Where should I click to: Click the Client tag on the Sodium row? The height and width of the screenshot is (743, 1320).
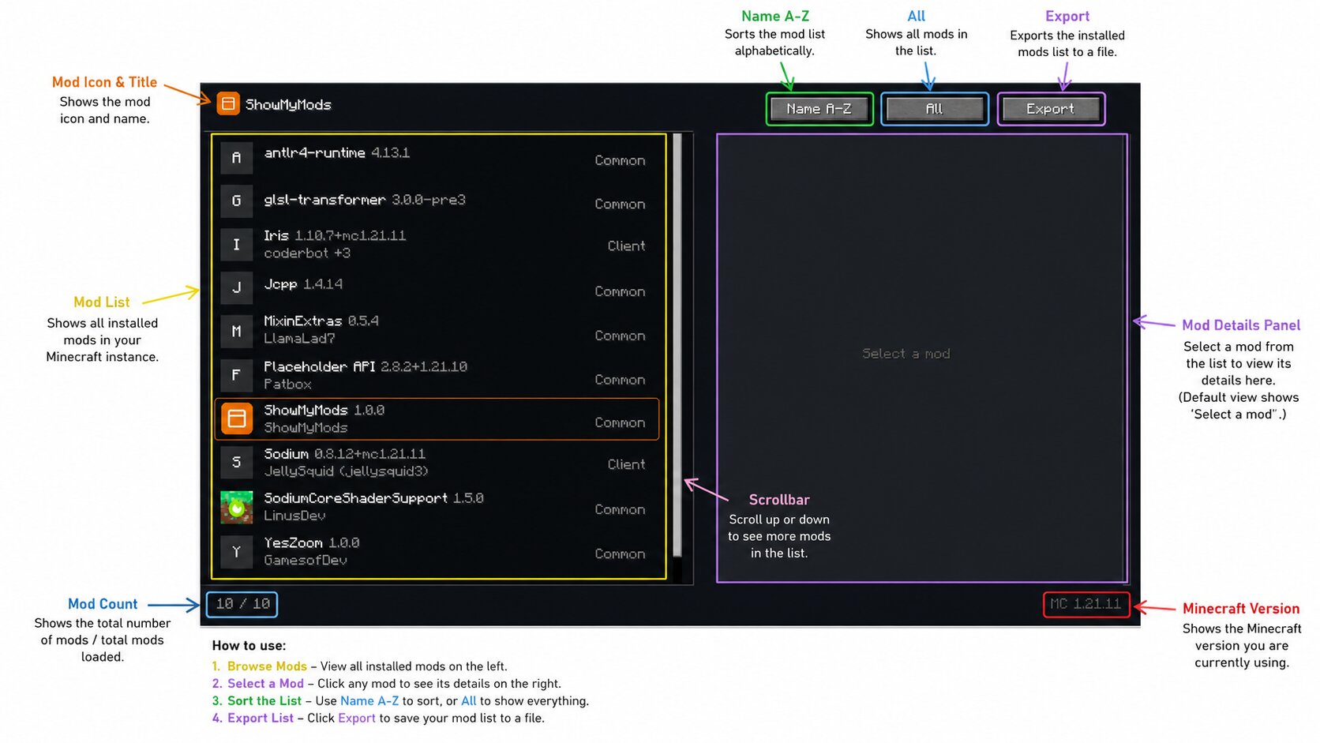tap(626, 465)
